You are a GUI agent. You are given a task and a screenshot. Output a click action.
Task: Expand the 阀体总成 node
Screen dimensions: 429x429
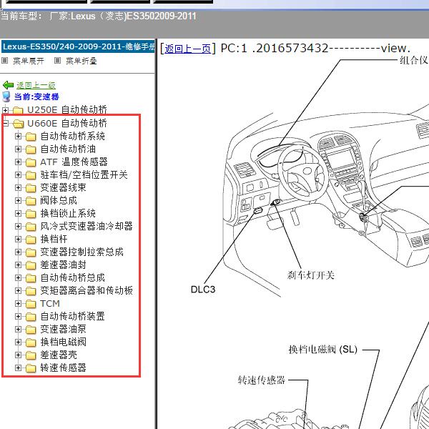click(x=18, y=200)
